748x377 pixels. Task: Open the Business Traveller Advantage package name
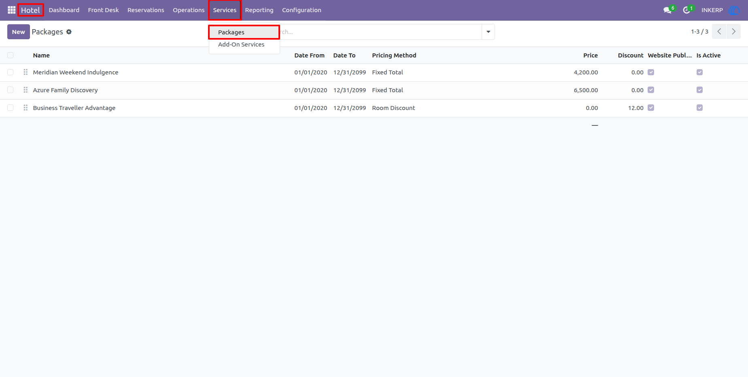pyautogui.click(x=74, y=108)
